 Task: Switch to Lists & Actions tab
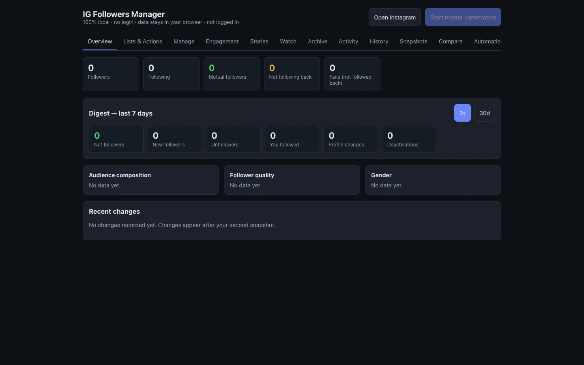(x=143, y=41)
